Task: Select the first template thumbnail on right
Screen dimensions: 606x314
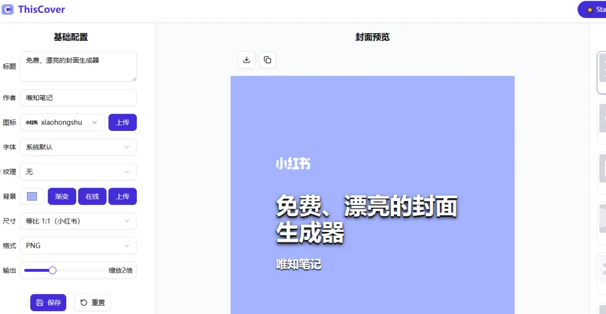Action: pos(602,72)
